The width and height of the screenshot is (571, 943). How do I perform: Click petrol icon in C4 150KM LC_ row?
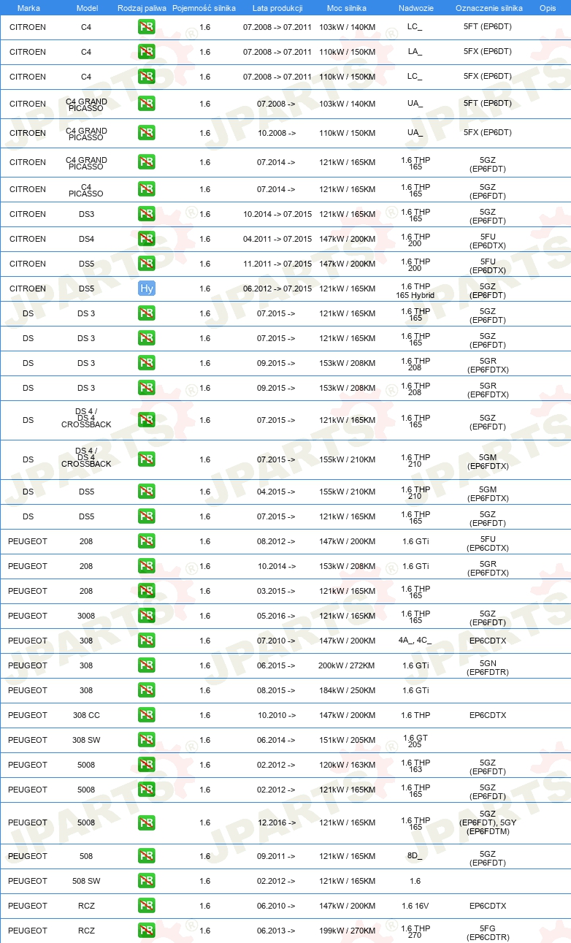click(x=147, y=77)
